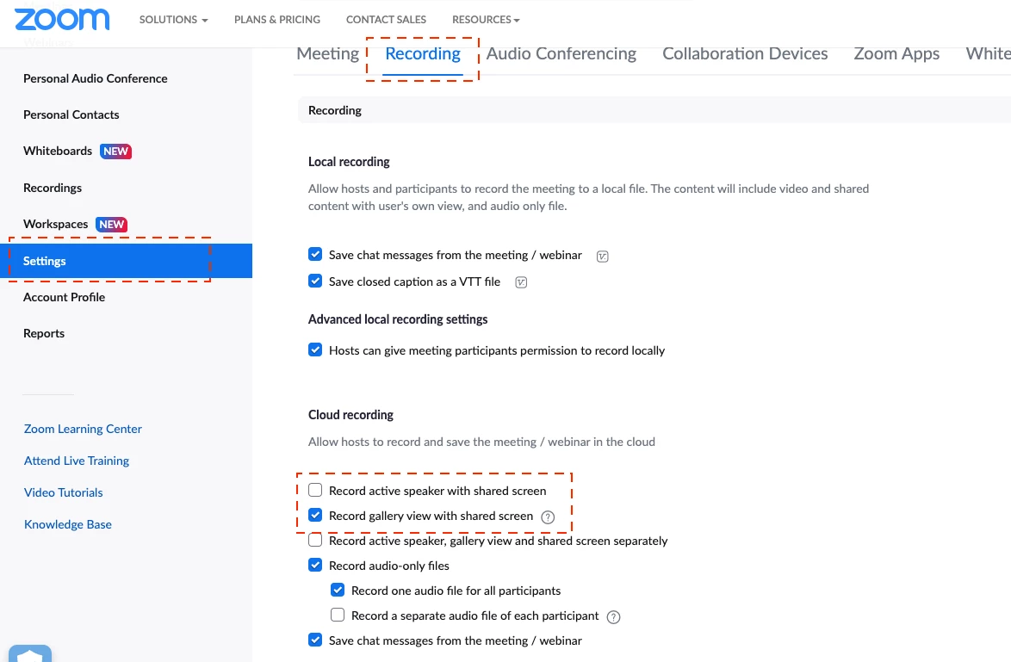This screenshot has height=662, width=1011.
Task: Uncheck Record audio-only files
Action: tap(315, 565)
